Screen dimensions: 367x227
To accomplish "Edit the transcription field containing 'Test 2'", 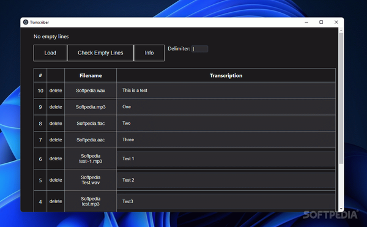I will pos(226,180).
